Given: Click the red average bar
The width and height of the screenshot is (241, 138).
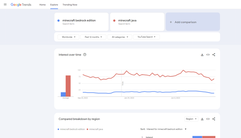Looking at the screenshot, I should [68, 86].
